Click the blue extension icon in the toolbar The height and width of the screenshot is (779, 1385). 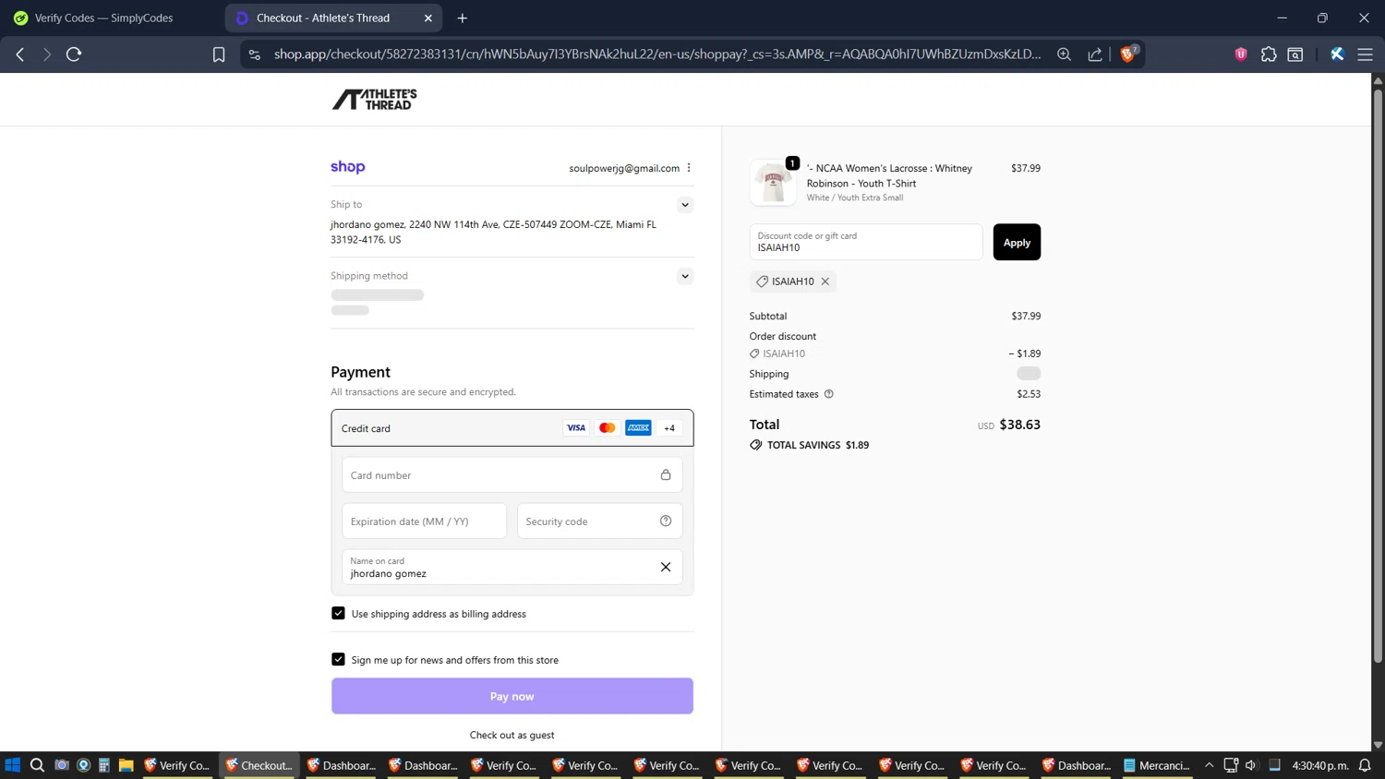tap(1337, 54)
